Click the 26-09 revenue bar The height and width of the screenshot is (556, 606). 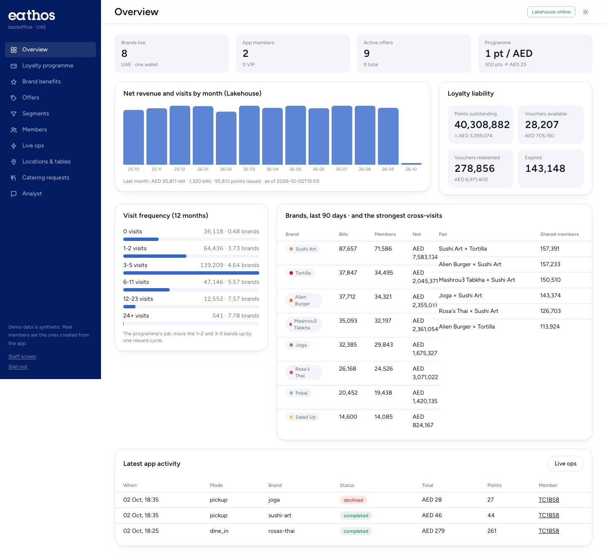pos(388,136)
